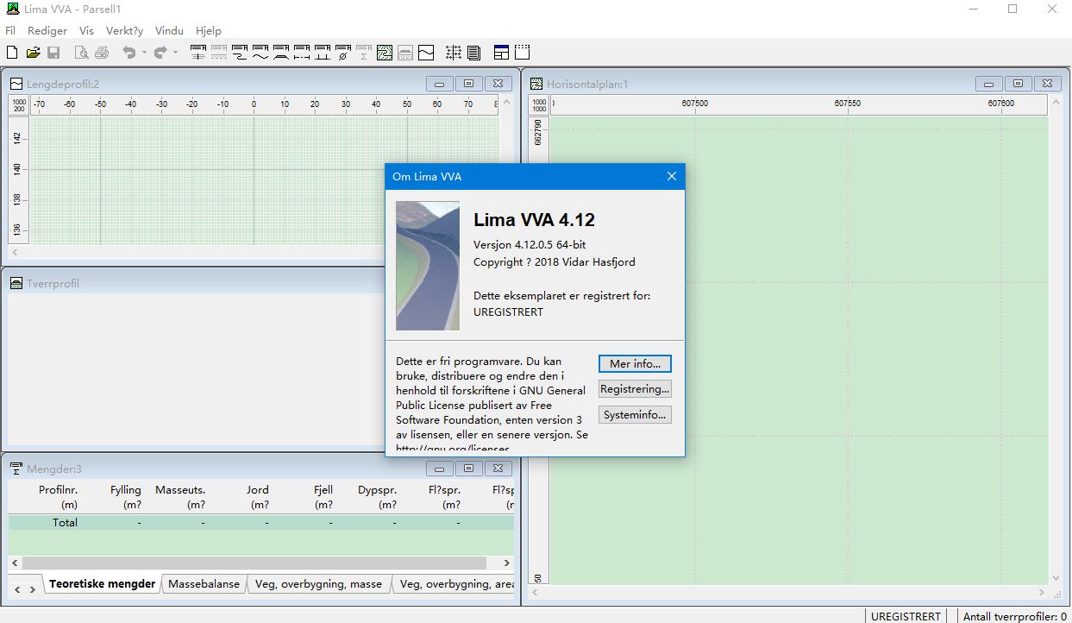This screenshot has height=623, width=1072.
Task: Click the table icon with S-shaped step line
Action: pos(240,53)
